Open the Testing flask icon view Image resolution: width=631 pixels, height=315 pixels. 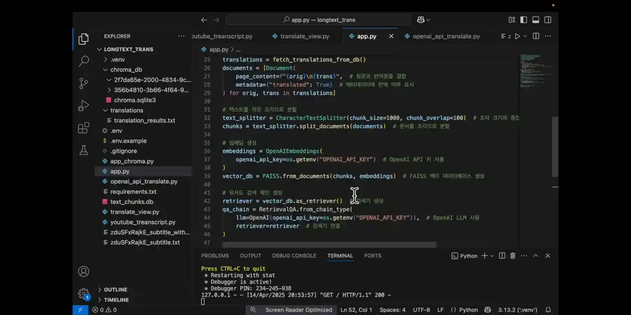[84, 150]
